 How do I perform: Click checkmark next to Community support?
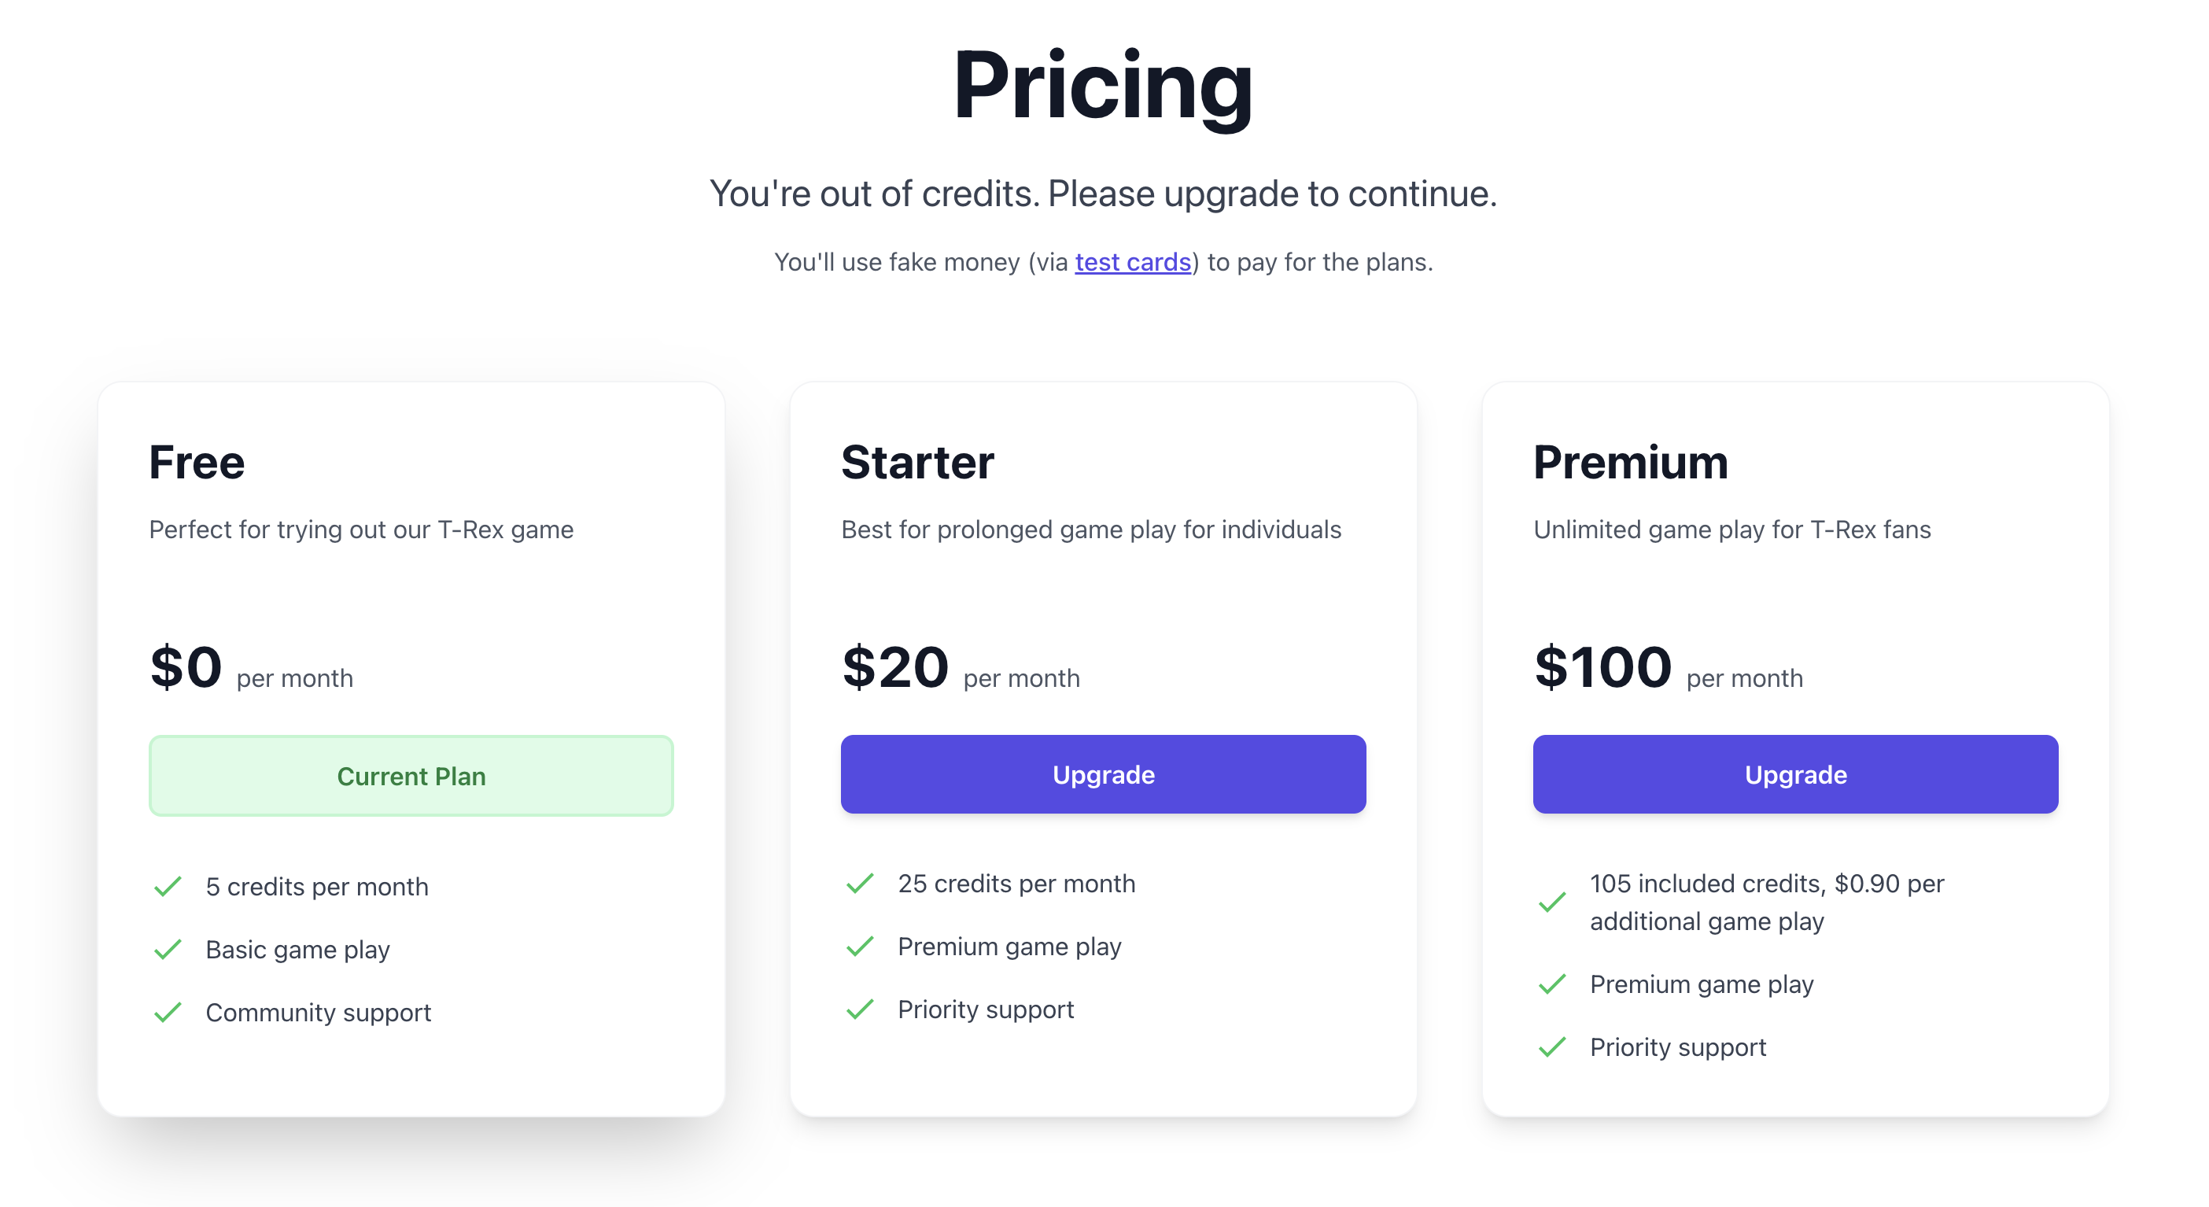click(x=168, y=1013)
